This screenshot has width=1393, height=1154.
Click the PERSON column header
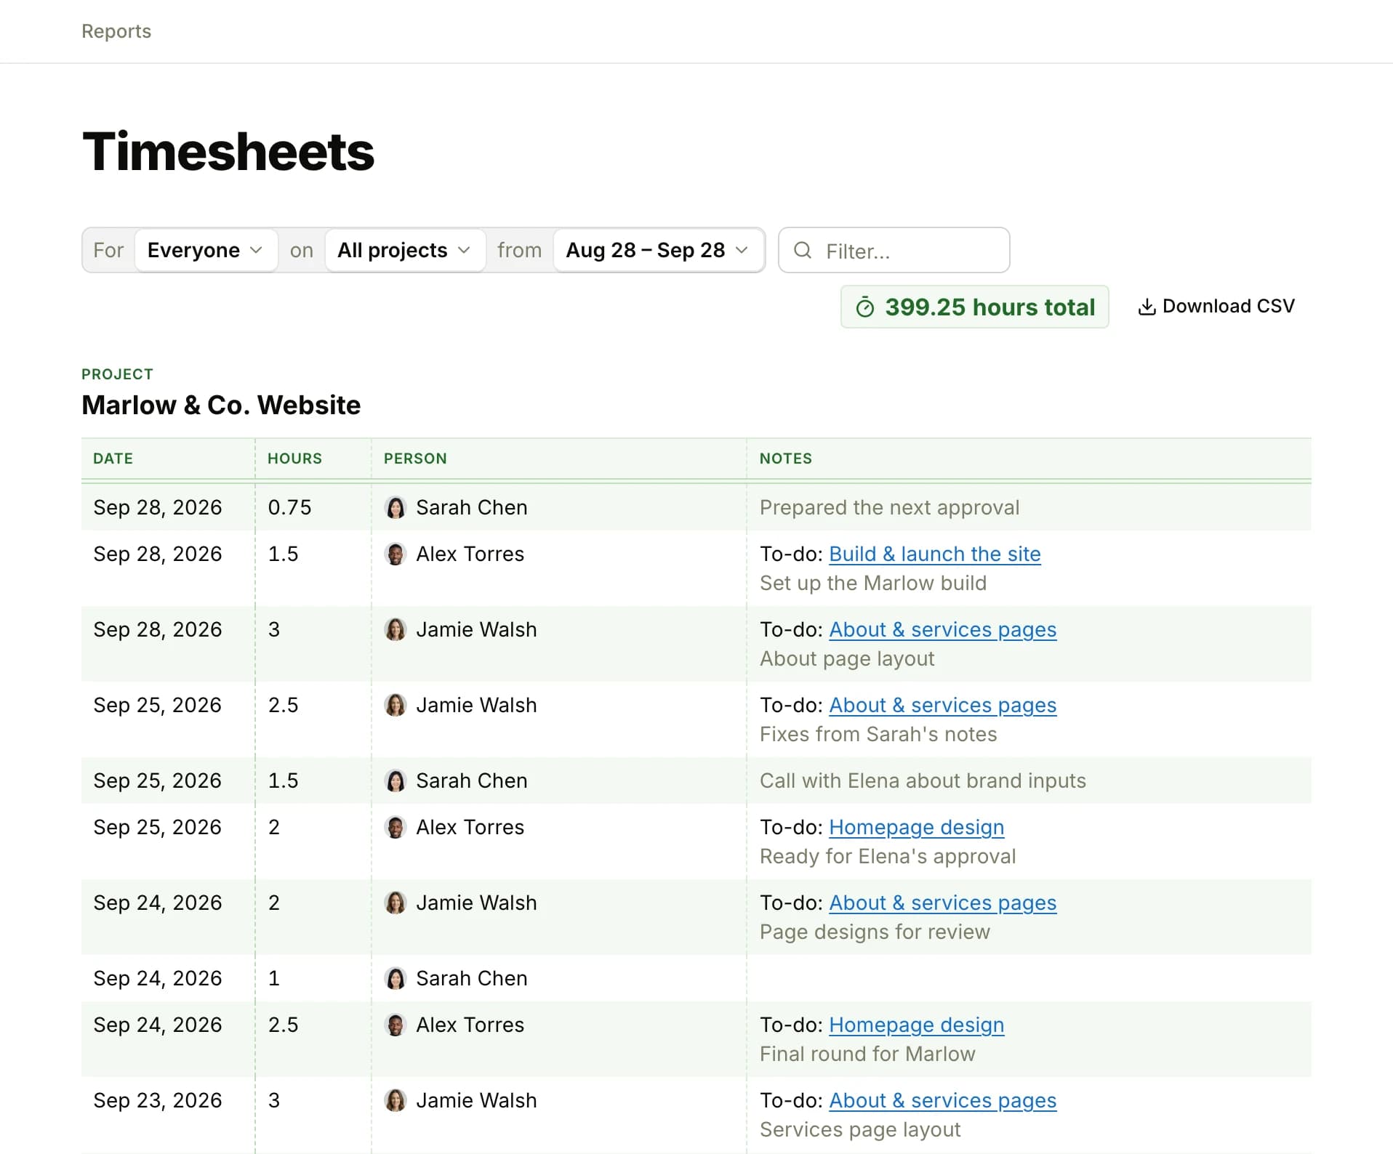pyautogui.click(x=415, y=459)
